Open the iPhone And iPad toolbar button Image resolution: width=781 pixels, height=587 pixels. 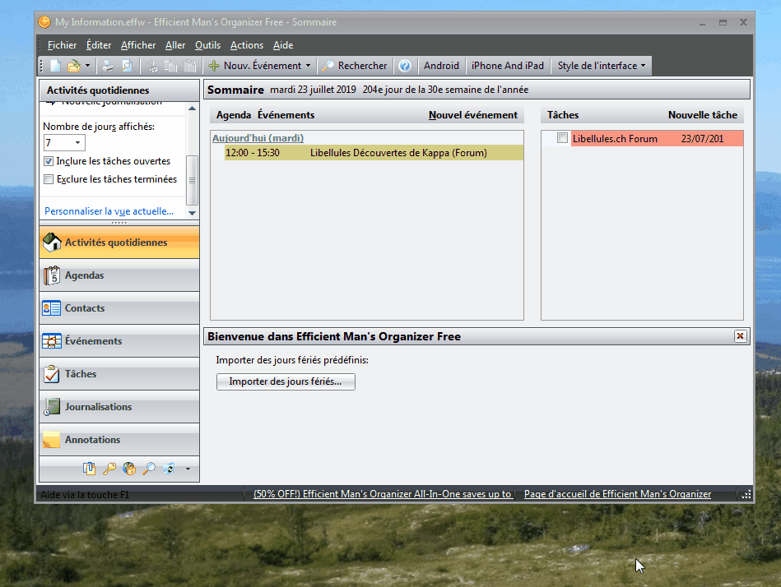coord(508,66)
